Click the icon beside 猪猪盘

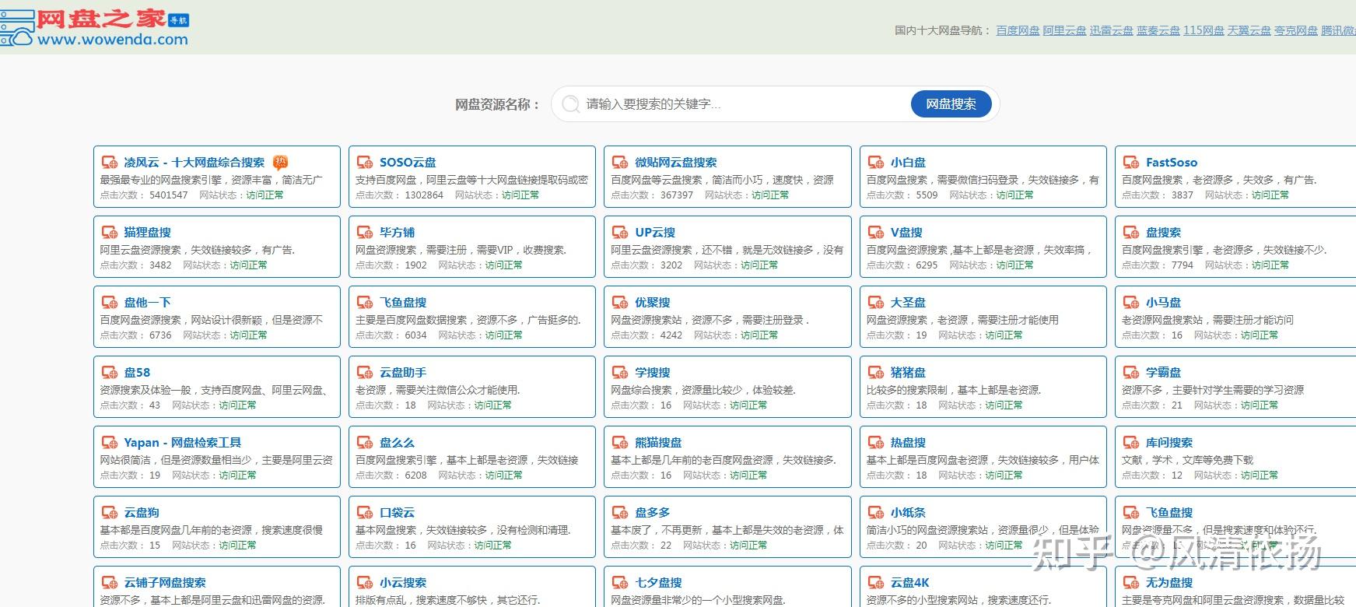(876, 373)
